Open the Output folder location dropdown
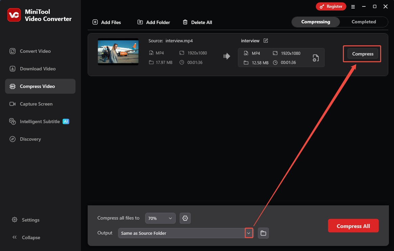 pyautogui.click(x=249, y=233)
